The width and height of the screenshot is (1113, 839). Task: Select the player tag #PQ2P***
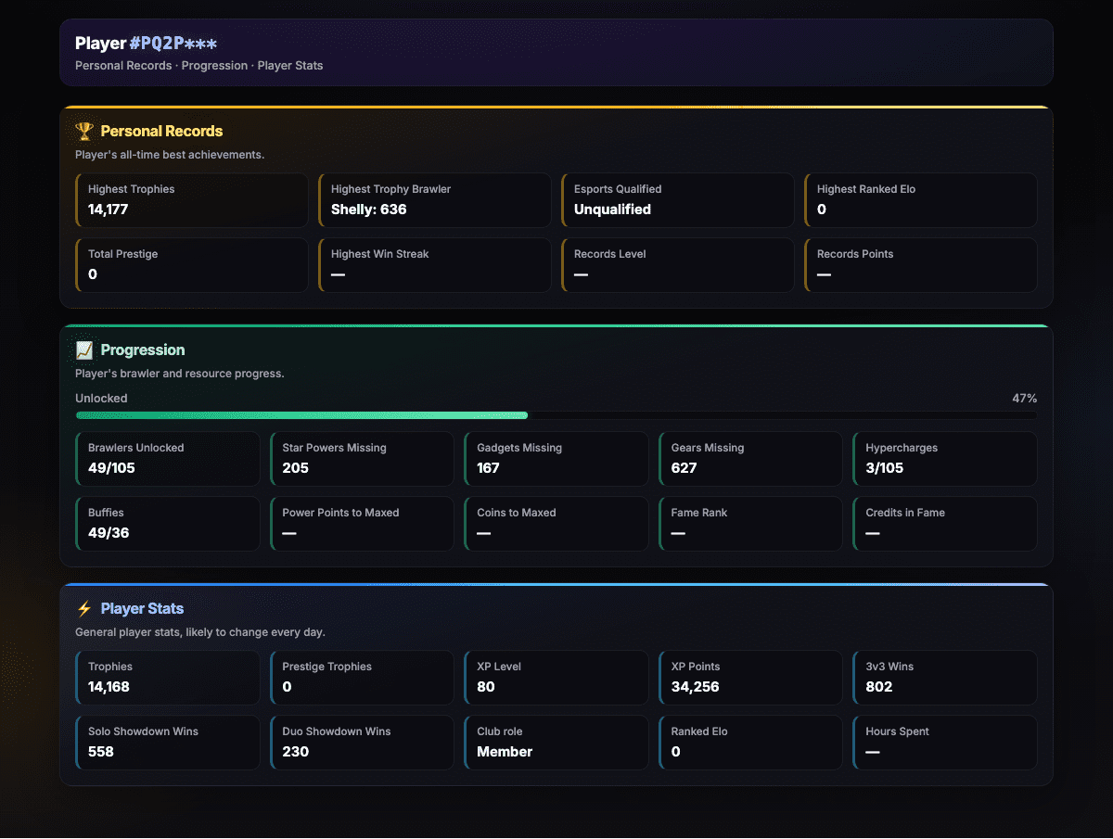click(173, 44)
